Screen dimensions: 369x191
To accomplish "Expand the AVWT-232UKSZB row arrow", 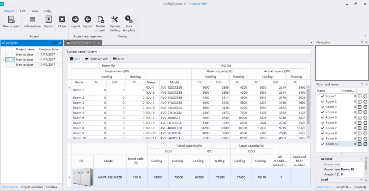I will click(69, 177).
